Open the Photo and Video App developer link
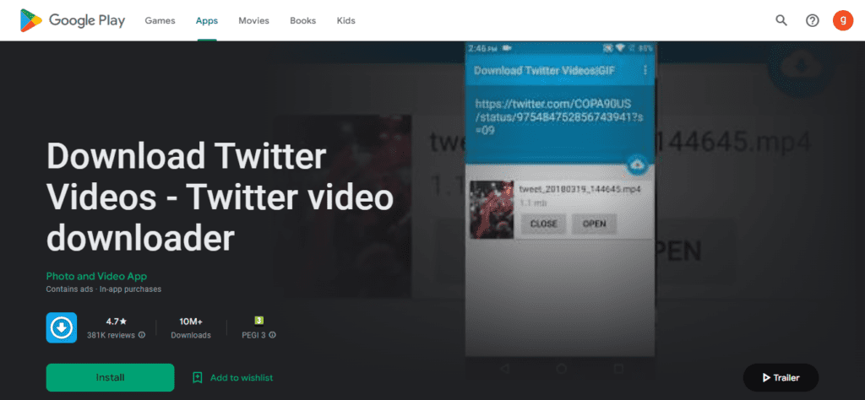This screenshot has height=400, width=865. point(97,277)
